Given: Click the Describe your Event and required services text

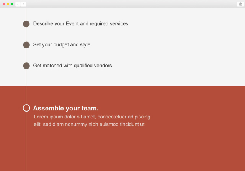Looking at the screenshot, I should coord(80,24).
